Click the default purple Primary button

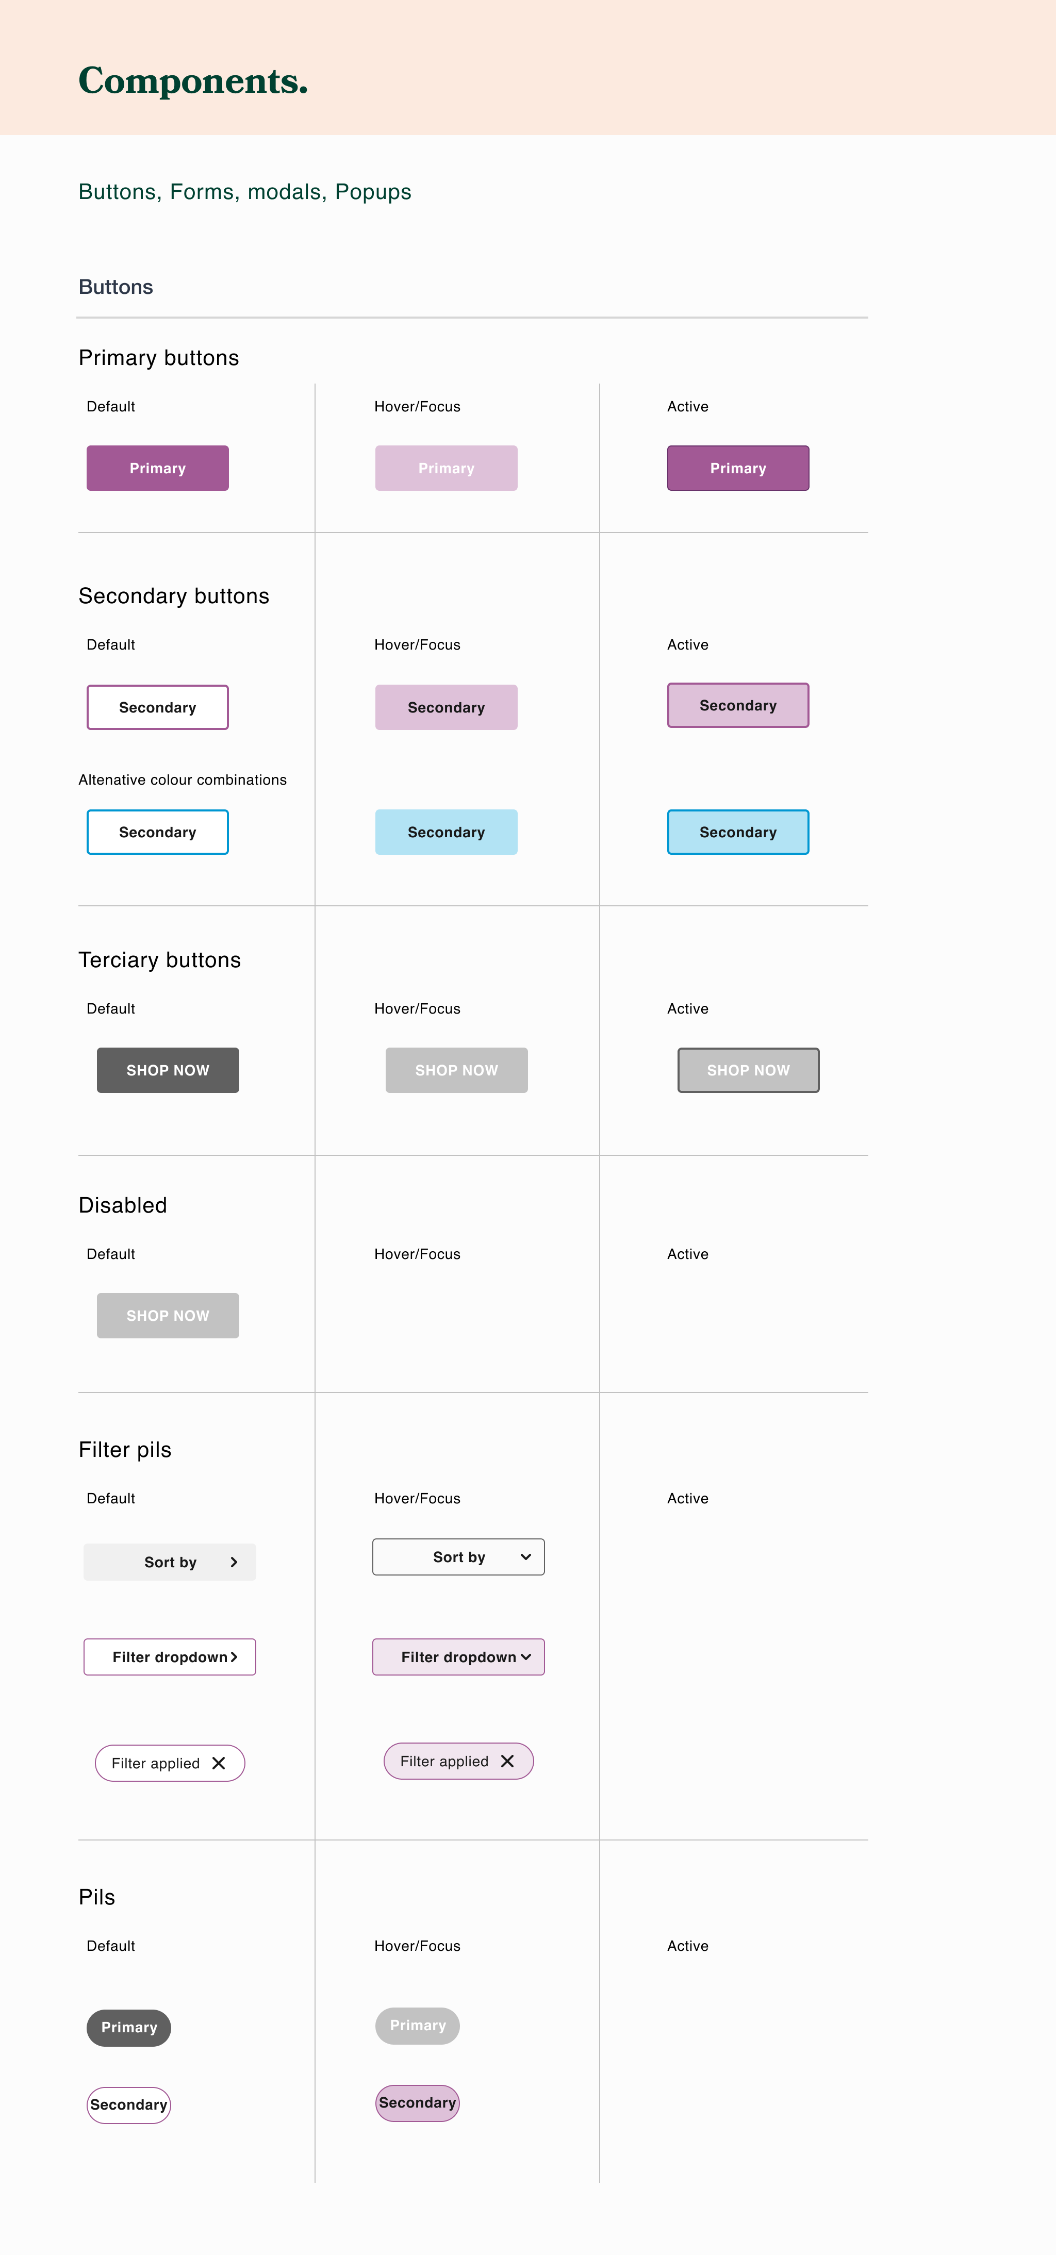point(158,468)
